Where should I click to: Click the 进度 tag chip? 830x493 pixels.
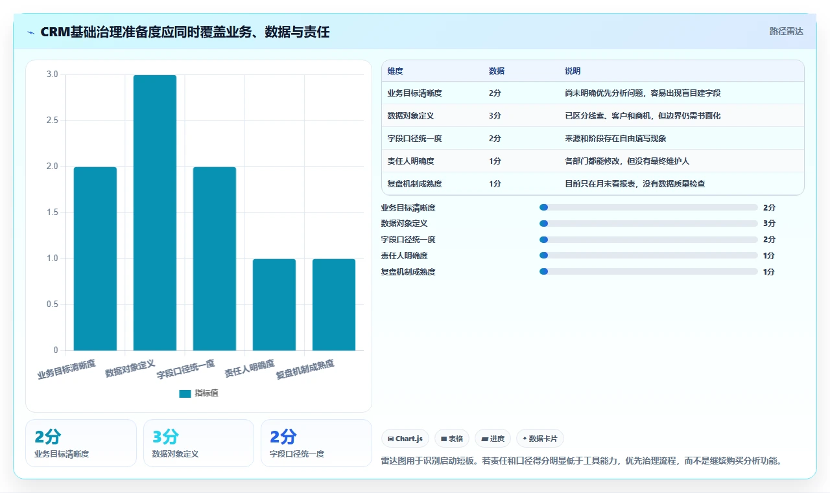point(493,439)
